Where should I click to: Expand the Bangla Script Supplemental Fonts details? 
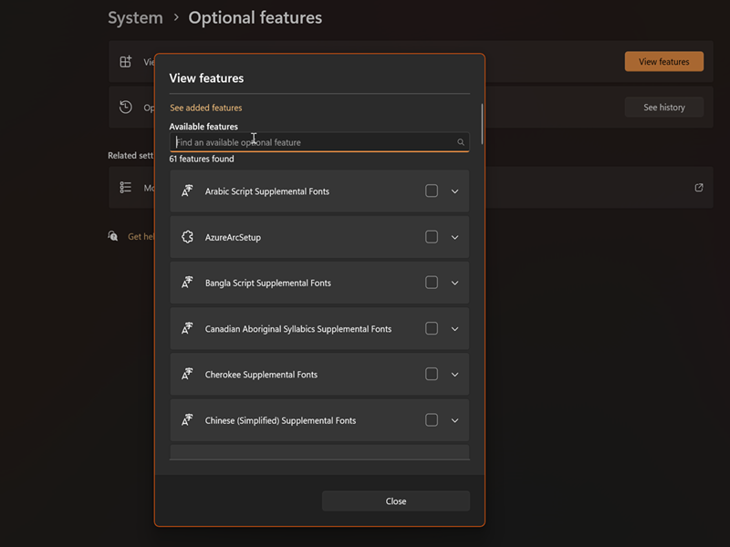[455, 283]
